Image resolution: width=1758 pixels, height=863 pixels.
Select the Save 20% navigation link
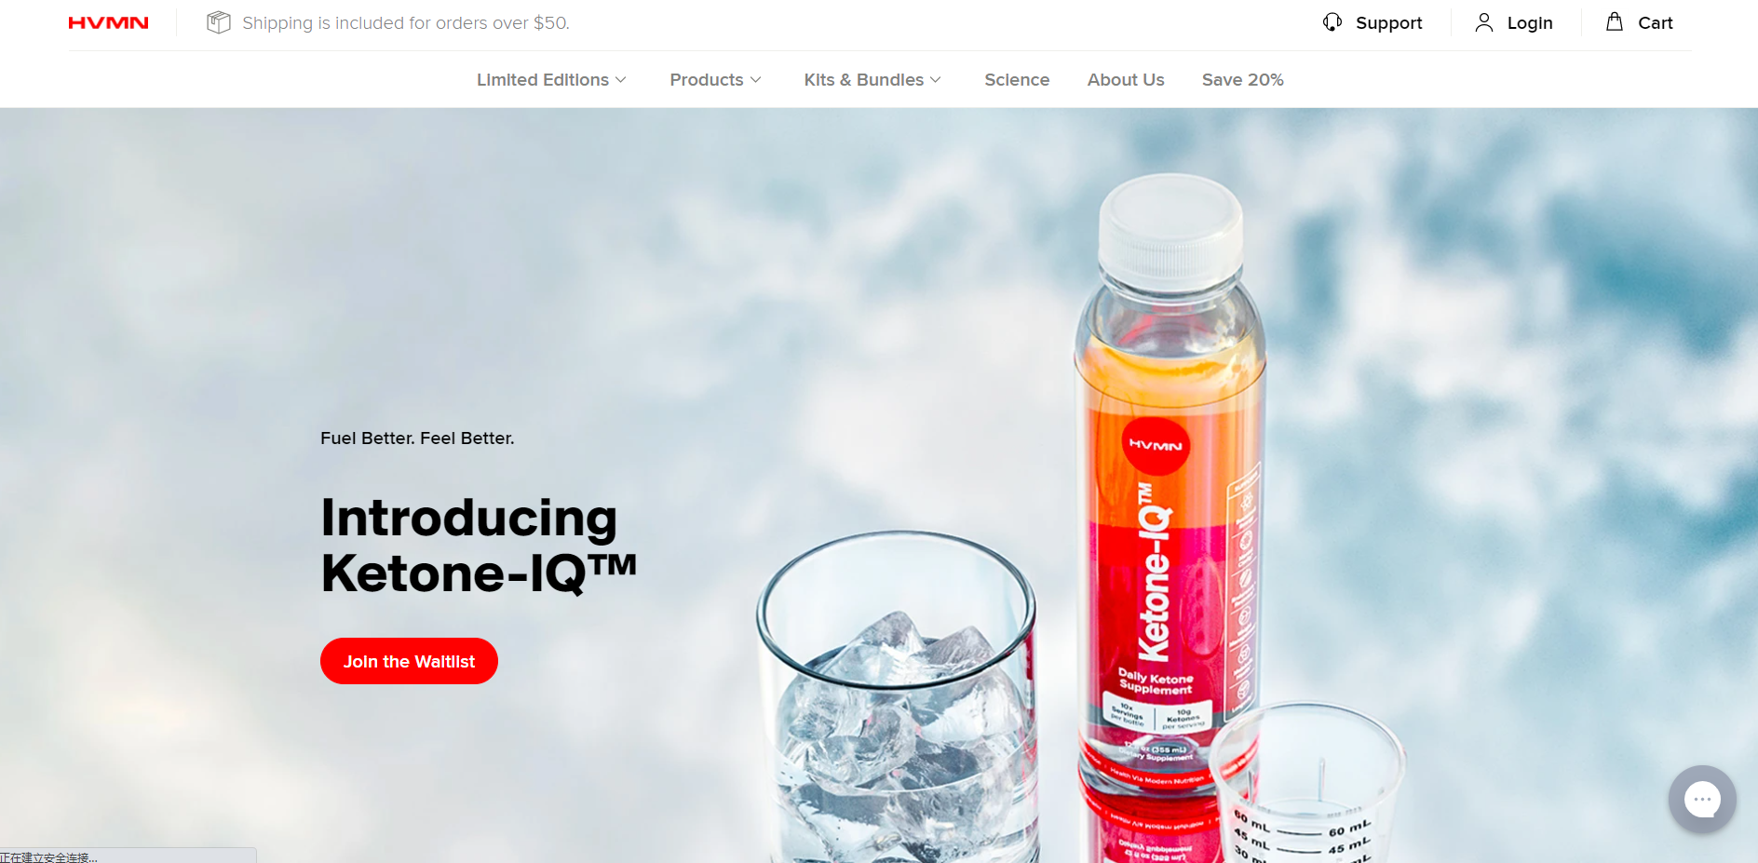1242,80
